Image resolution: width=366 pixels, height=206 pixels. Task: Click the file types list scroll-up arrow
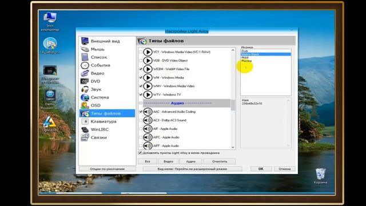(x=233, y=50)
